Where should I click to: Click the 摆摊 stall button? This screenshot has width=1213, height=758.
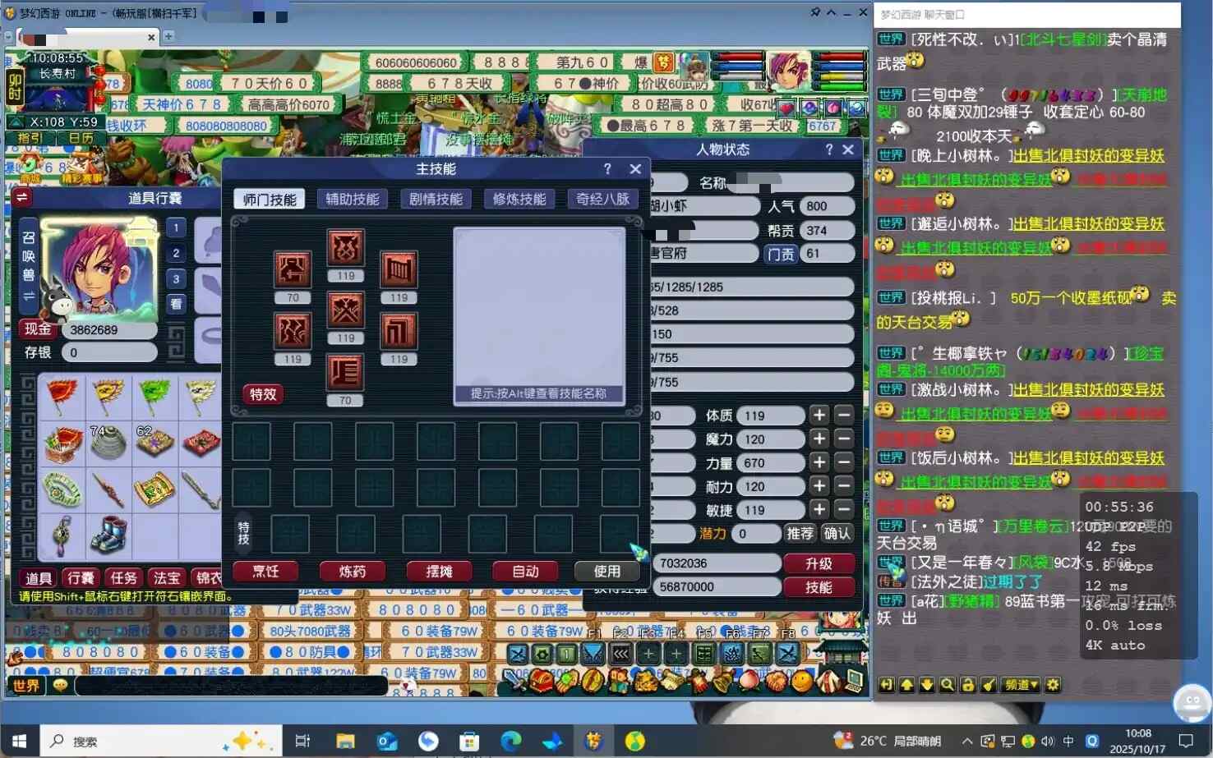[439, 572]
